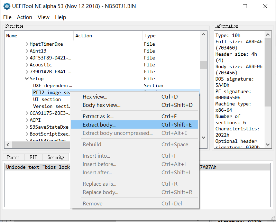Screen dimensions: 276x222
Task: Click the UEFITool gear icon in title bar
Action: tap(7, 6)
